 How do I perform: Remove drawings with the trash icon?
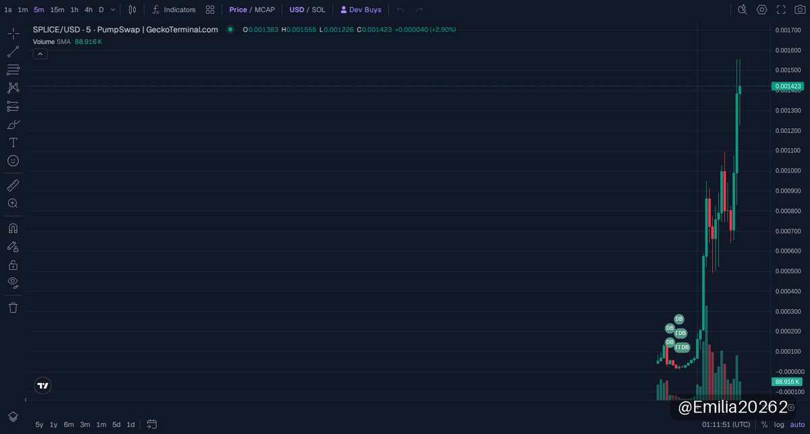13,307
